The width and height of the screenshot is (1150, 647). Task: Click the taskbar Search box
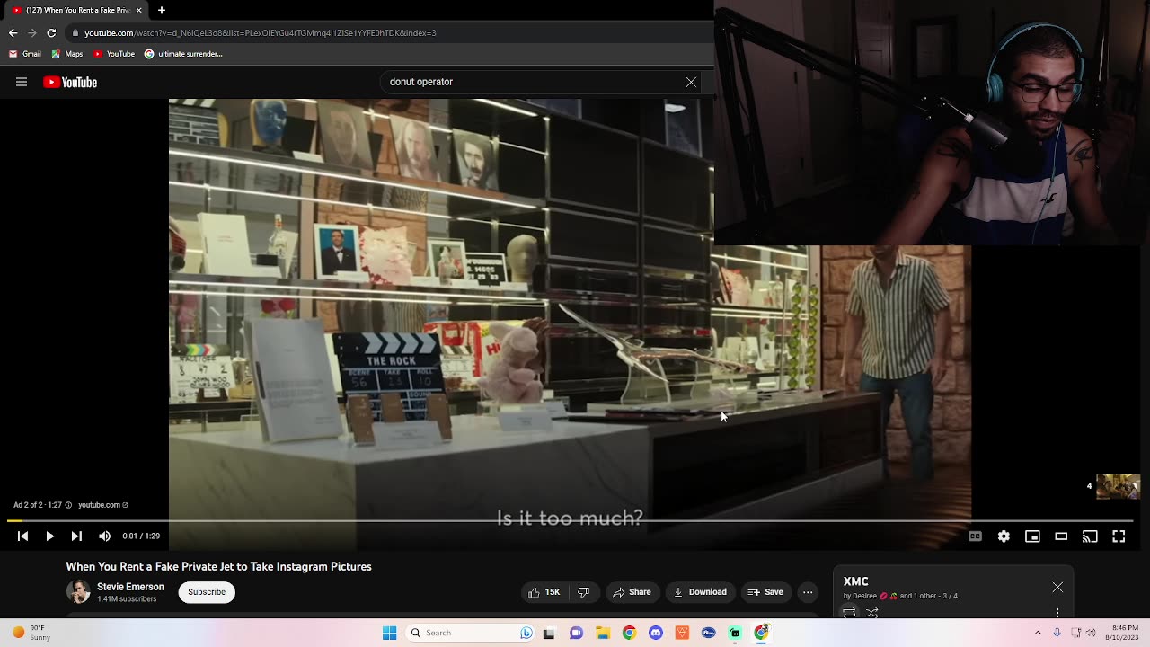469,633
